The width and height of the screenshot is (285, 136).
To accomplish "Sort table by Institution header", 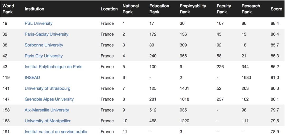I will tap(34, 9).
